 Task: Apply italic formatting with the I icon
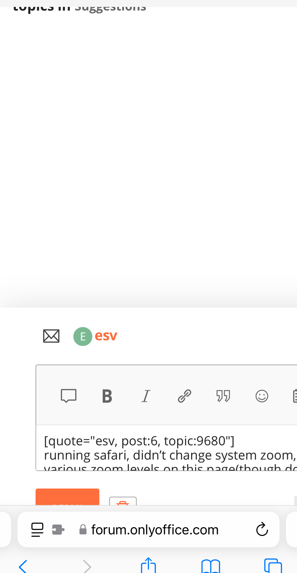pos(146,396)
